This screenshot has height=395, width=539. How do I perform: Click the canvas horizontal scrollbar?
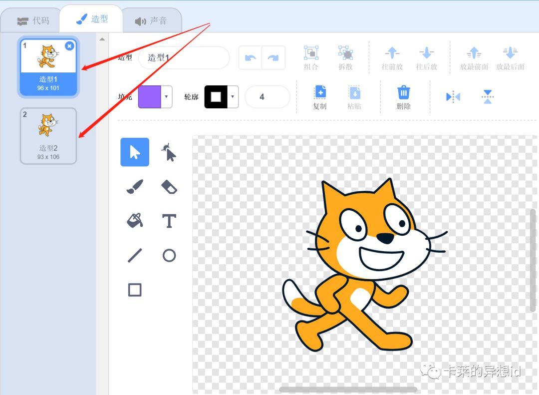(348, 390)
